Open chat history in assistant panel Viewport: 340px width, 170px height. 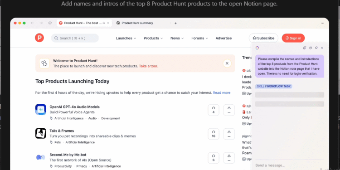(x=311, y=48)
